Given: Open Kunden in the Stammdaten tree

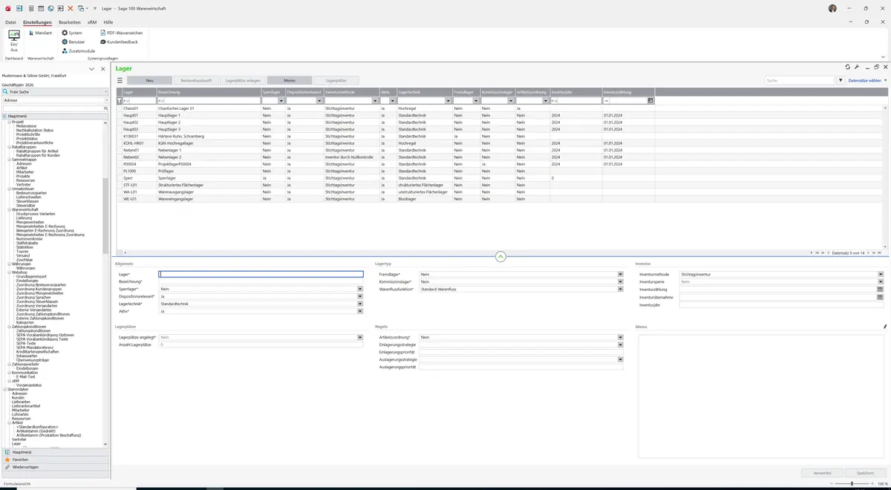Looking at the screenshot, I should click(18, 398).
